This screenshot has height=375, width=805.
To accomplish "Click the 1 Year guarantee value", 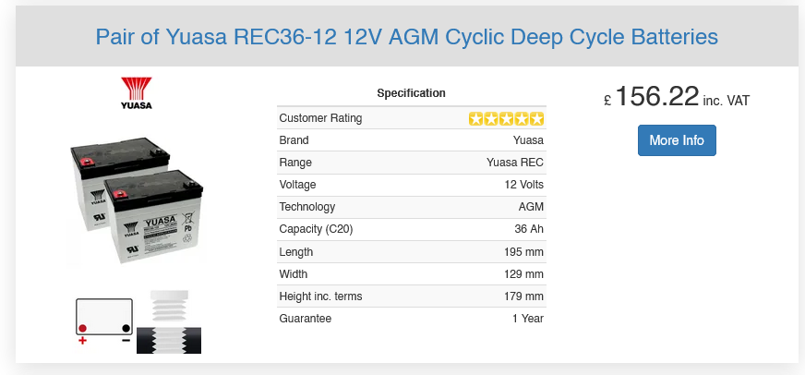I will (x=528, y=319).
